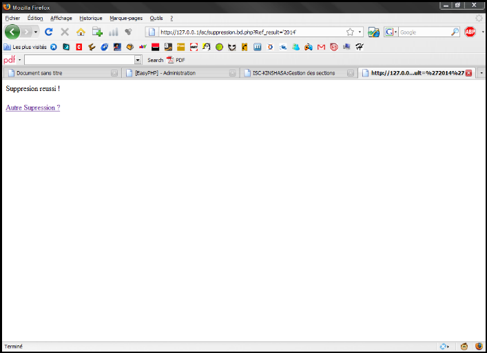Viewport: 487px width, 353px height.
Task: Open the Affichage menu
Action: point(61,19)
